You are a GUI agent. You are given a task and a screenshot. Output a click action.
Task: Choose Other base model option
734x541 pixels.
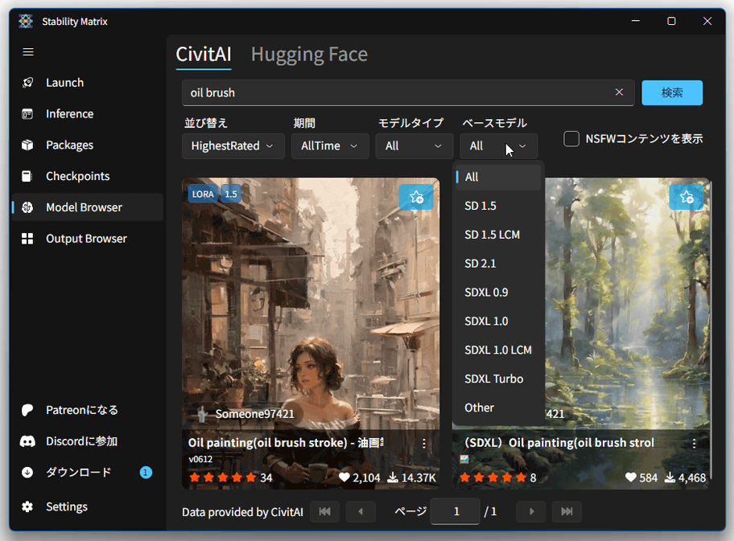pyautogui.click(x=498, y=408)
